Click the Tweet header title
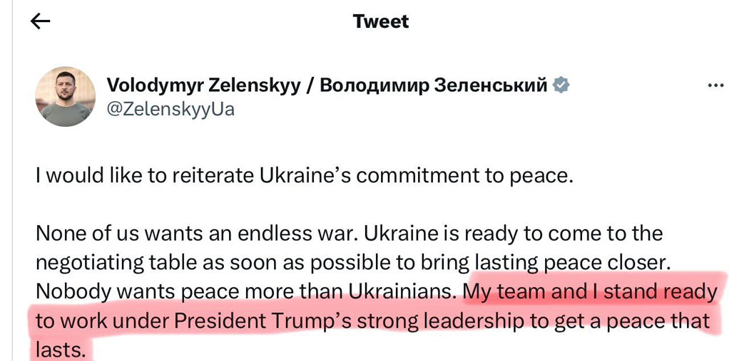 click(381, 21)
